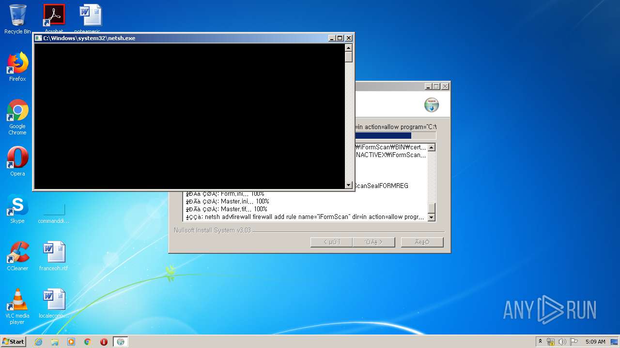Close the netsh.exe console window

[349, 38]
